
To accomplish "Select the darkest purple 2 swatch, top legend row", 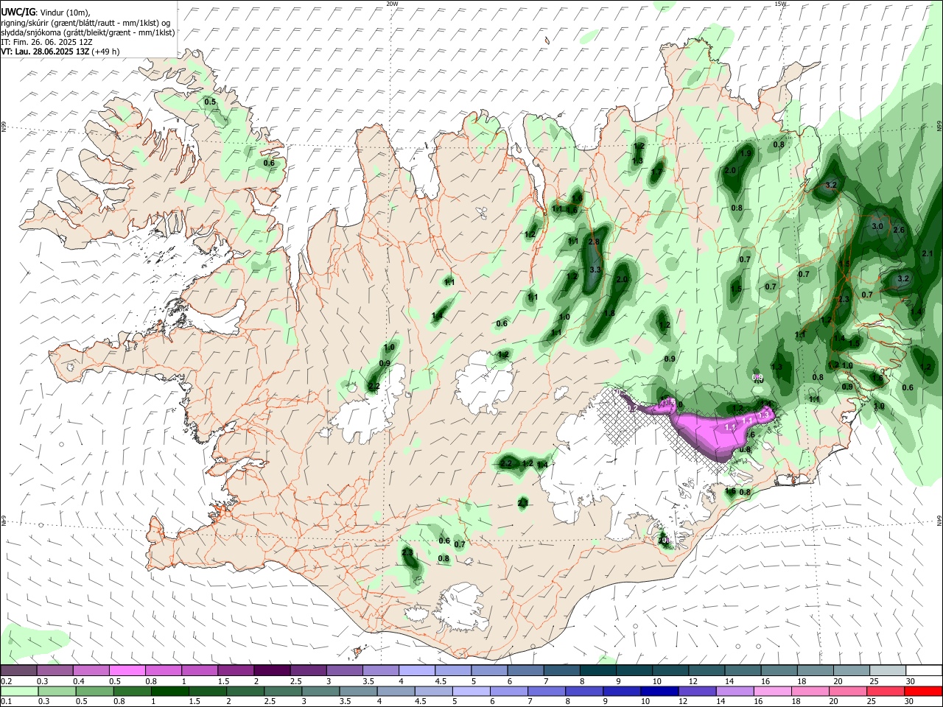I will (271, 671).
